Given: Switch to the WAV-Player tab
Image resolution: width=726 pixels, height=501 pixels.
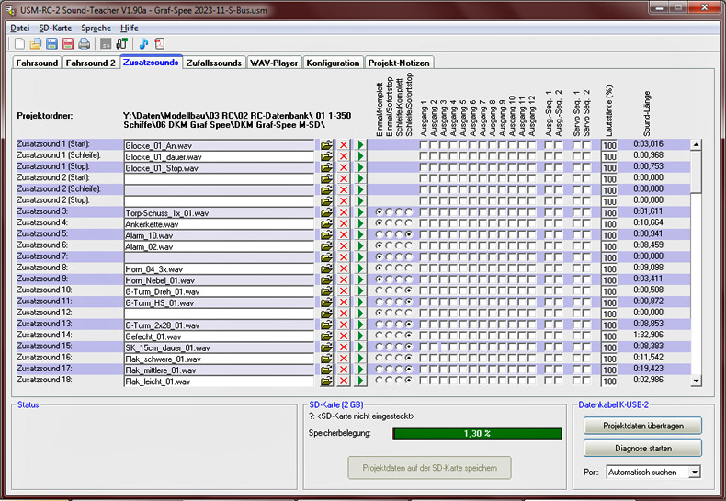Looking at the screenshot, I should [274, 63].
